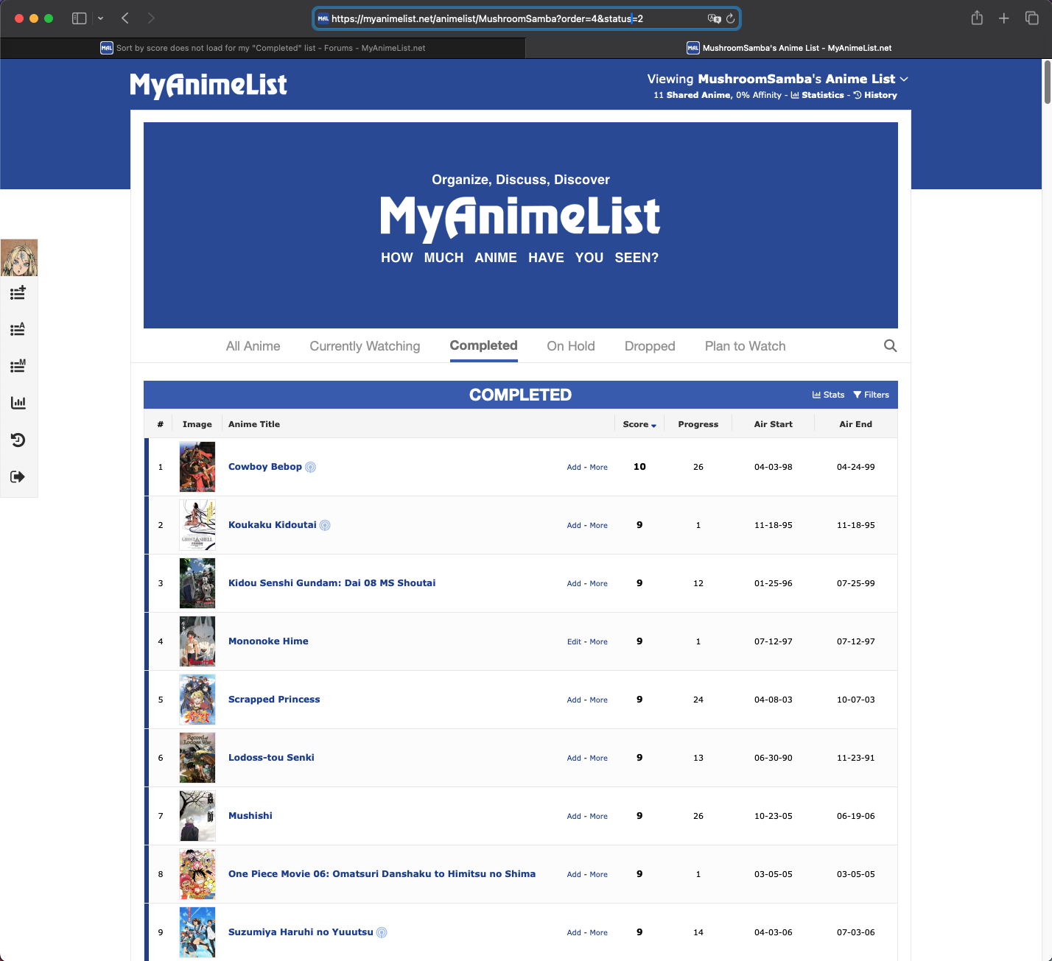The width and height of the screenshot is (1052, 961).
Task: Click the MyAnimeList logo in header
Action: pos(208,85)
